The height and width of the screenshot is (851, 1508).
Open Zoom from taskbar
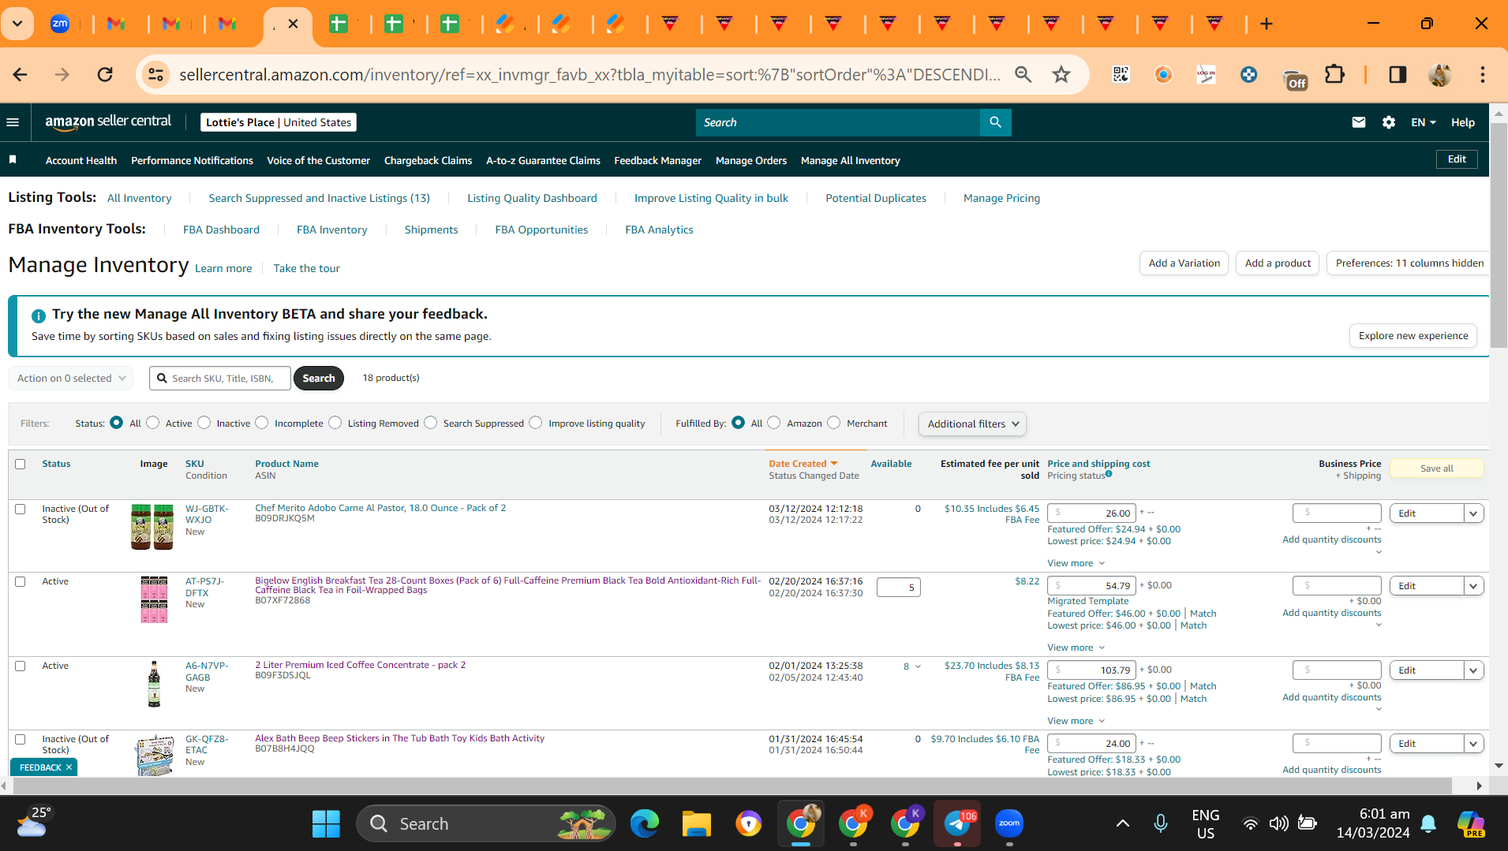[1009, 823]
